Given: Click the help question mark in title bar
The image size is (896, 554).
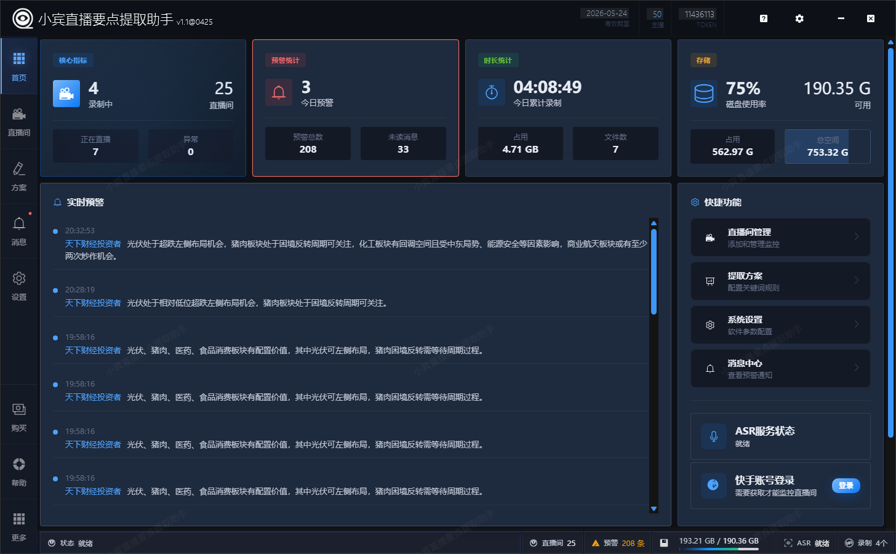Looking at the screenshot, I should pos(764,18).
